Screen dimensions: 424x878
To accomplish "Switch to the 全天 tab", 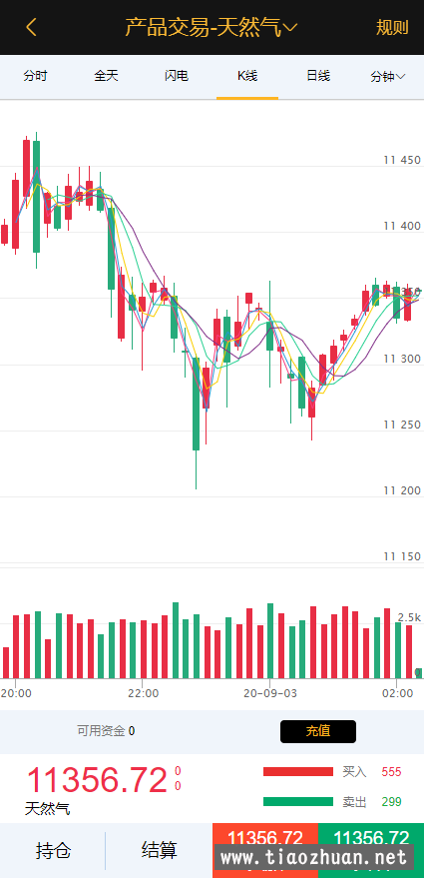I will (x=106, y=76).
